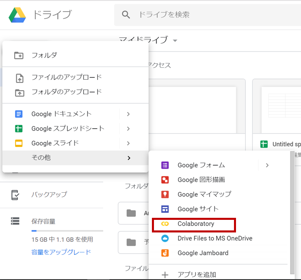Expand the Google スライド submenu arrow
The width and height of the screenshot is (301, 280).
(x=128, y=143)
